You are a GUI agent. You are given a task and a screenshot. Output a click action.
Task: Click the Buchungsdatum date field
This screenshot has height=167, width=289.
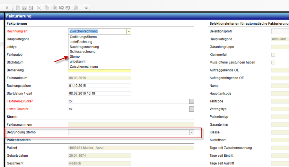pos(100,86)
